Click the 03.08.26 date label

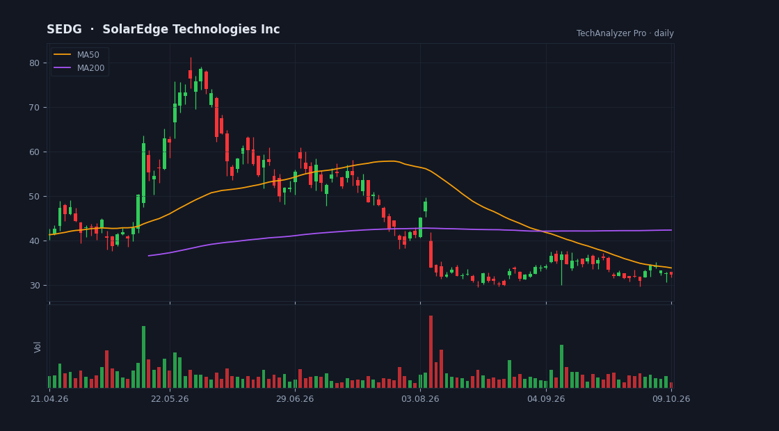(x=420, y=399)
